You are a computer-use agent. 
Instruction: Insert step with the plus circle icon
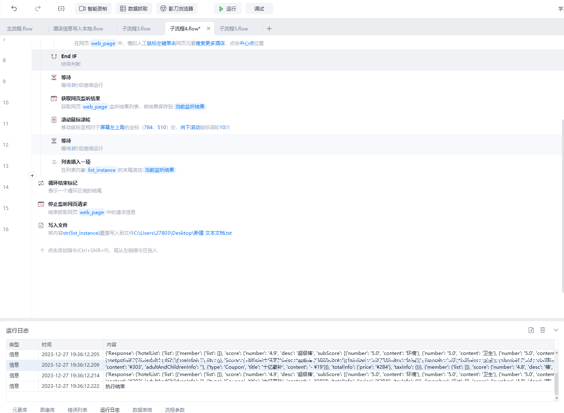tap(32, 176)
